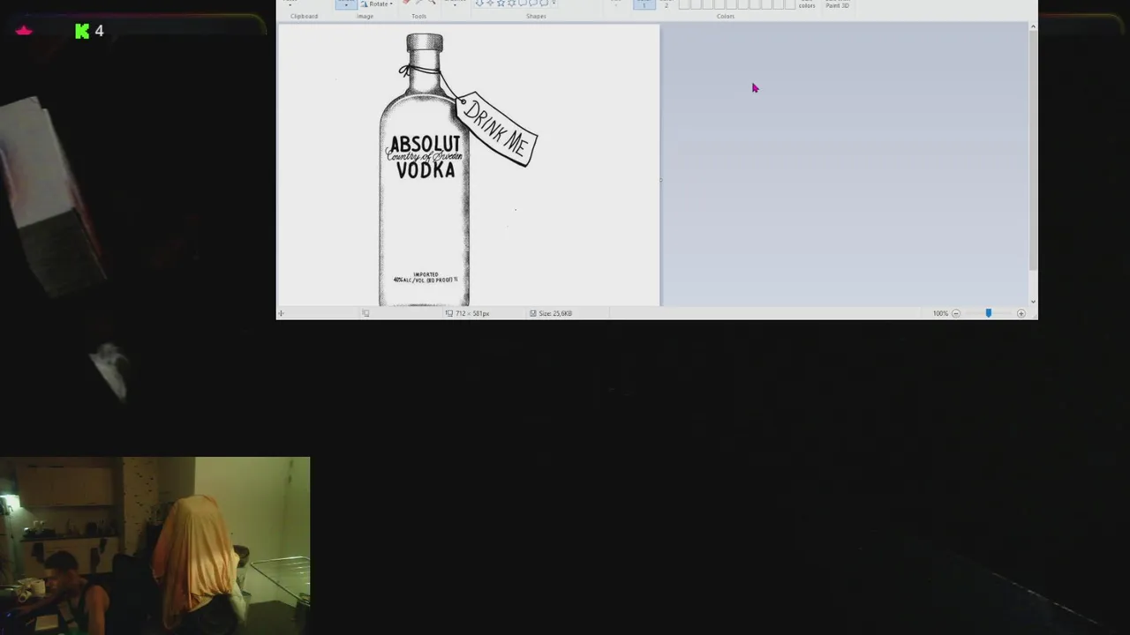This screenshot has height=635, width=1130.
Task: Click the vertical scrollbar down arrow
Action: coord(1033,302)
